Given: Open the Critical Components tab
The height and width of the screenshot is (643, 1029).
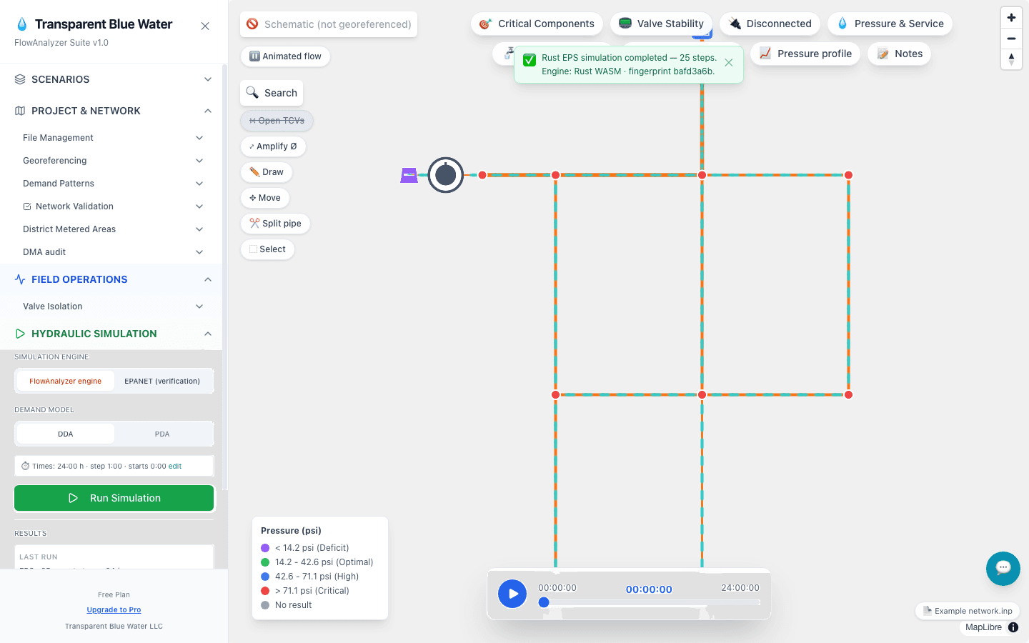Looking at the screenshot, I should pyautogui.click(x=537, y=24).
